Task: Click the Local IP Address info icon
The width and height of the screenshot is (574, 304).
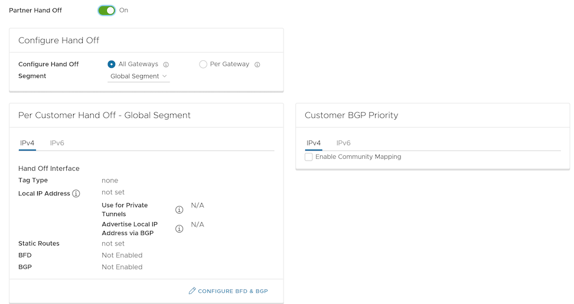Action: [x=76, y=194]
